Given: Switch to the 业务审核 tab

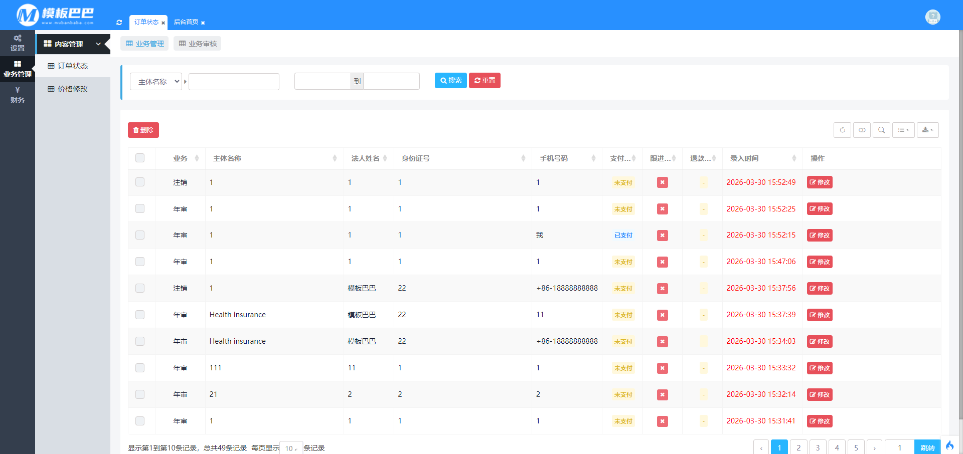Looking at the screenshot, I should (x=198, y=44).
